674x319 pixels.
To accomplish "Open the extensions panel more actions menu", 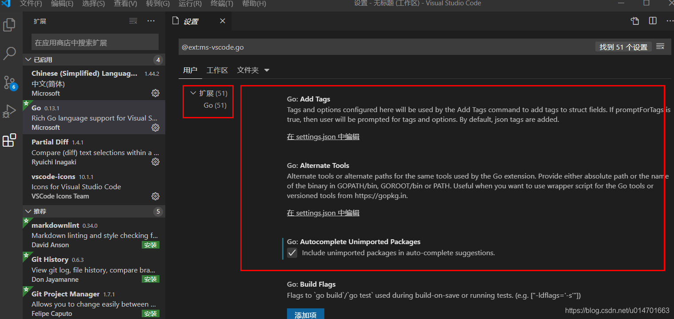I will [x=151, y=21].
